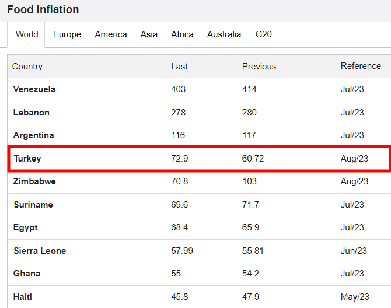The width and height of the screenshot is (391, 308).
Task: Select the Australia tab
Action: pyautogui.click(x=224, y=34)
